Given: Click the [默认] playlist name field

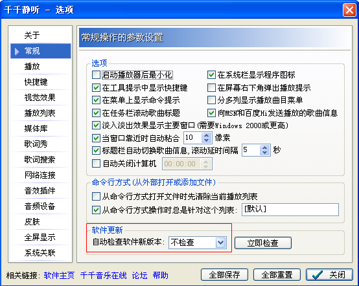Looking at the screenshot, I should click(x=290, y=210).
